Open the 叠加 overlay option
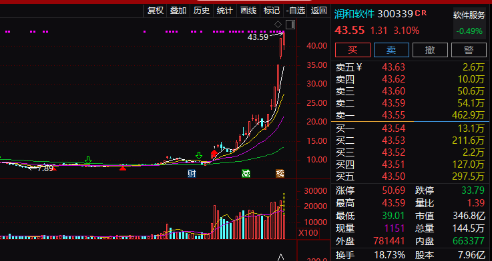This screenshot has width=492, height=261. point(178,11)
